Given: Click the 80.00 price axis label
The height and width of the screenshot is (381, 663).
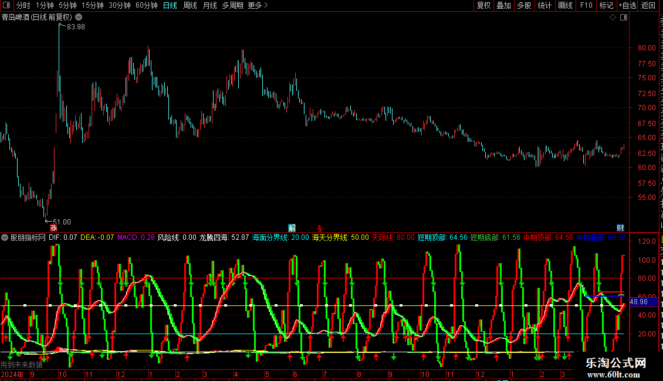Looking at the screenshot, I should pyautogui.click(x=647, y=47).
